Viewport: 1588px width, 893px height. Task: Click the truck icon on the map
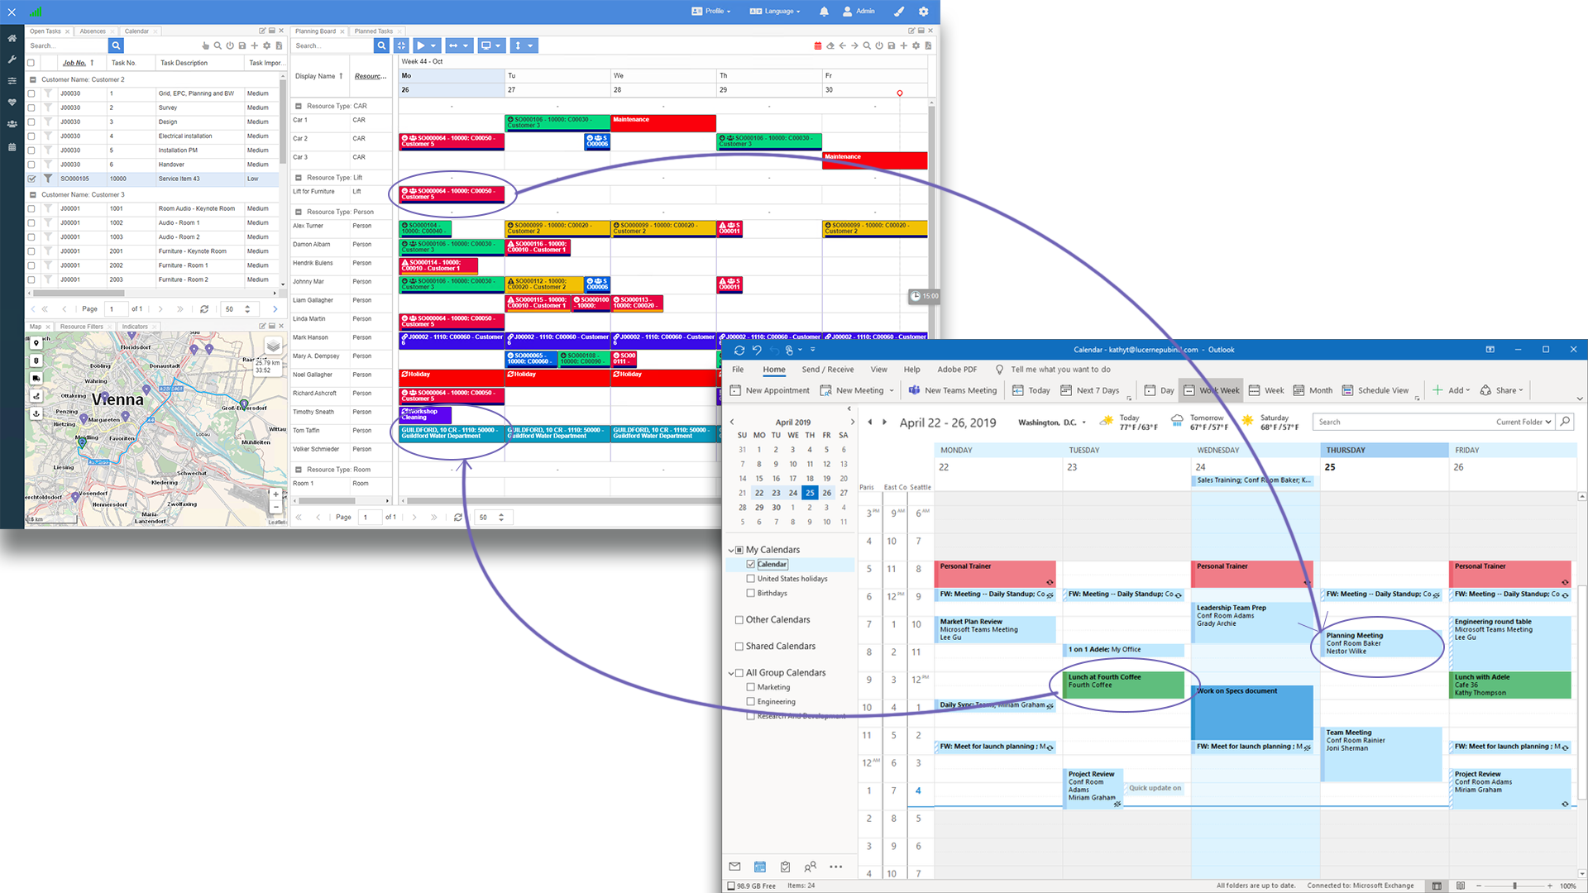pos(36,378)
